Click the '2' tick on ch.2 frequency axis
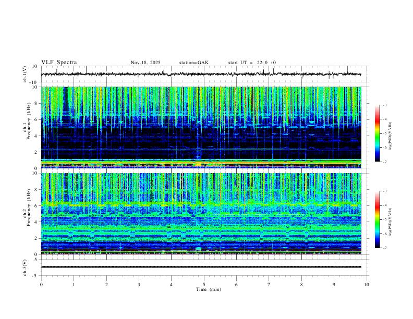 click(x=36, y=238)
